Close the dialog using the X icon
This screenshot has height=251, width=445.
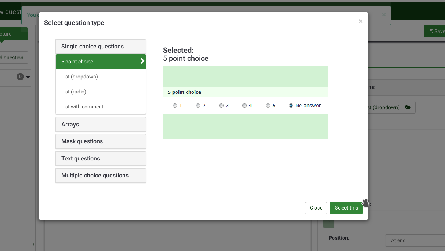pos(361,22)
